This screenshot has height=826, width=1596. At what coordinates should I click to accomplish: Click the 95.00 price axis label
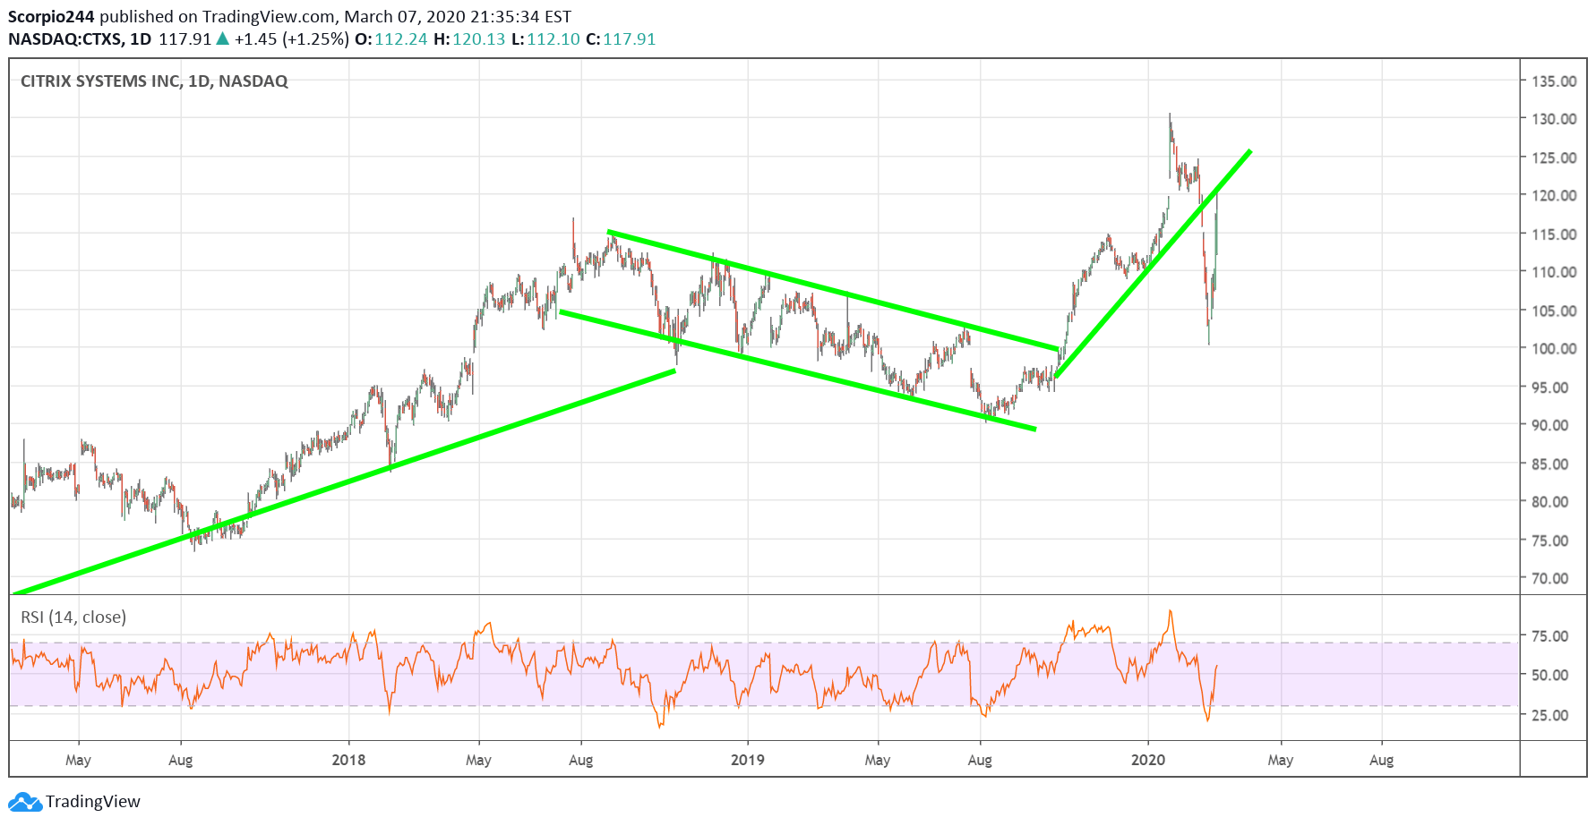(1550, 387)
